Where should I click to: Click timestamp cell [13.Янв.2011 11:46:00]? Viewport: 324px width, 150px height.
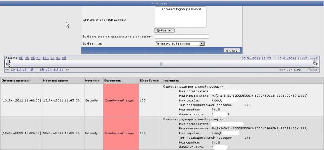point(21,100)
